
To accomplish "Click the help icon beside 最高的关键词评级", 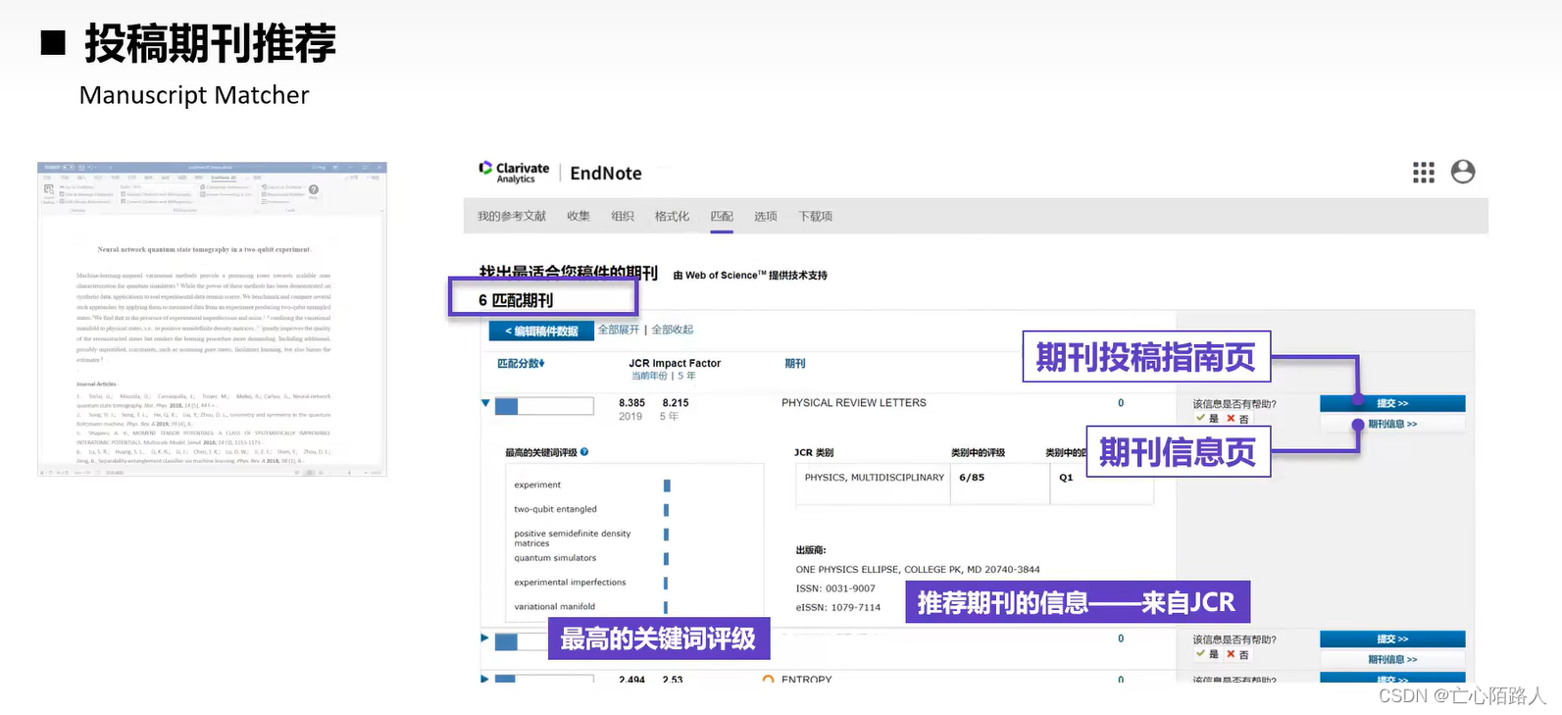I will click(584, 452).
